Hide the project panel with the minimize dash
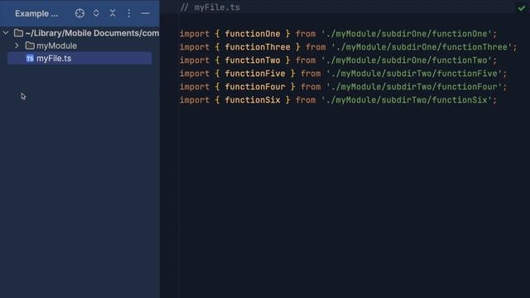The width and height of the screenshot is (530, 298). click(146, 13)
